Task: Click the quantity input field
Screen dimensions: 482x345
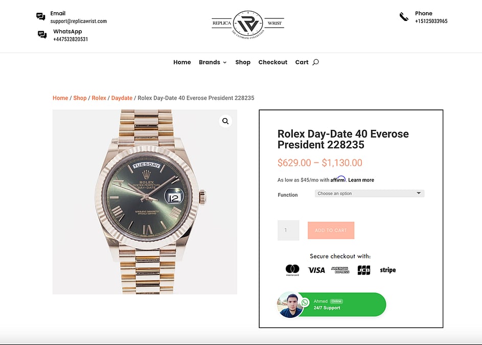Action: (288, 230)
